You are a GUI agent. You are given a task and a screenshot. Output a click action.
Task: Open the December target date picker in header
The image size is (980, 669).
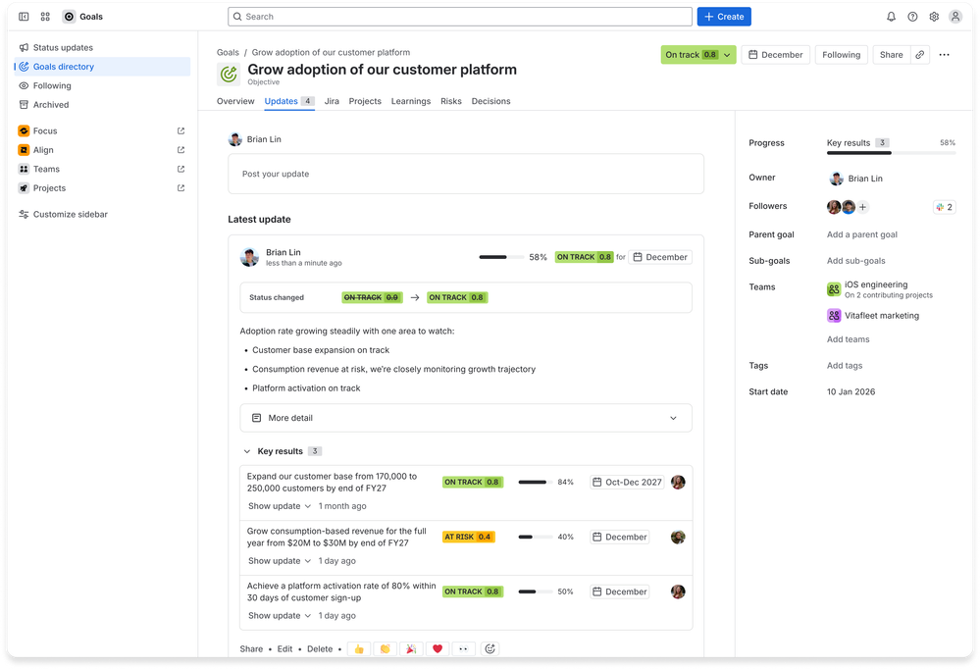pos(776,55)
